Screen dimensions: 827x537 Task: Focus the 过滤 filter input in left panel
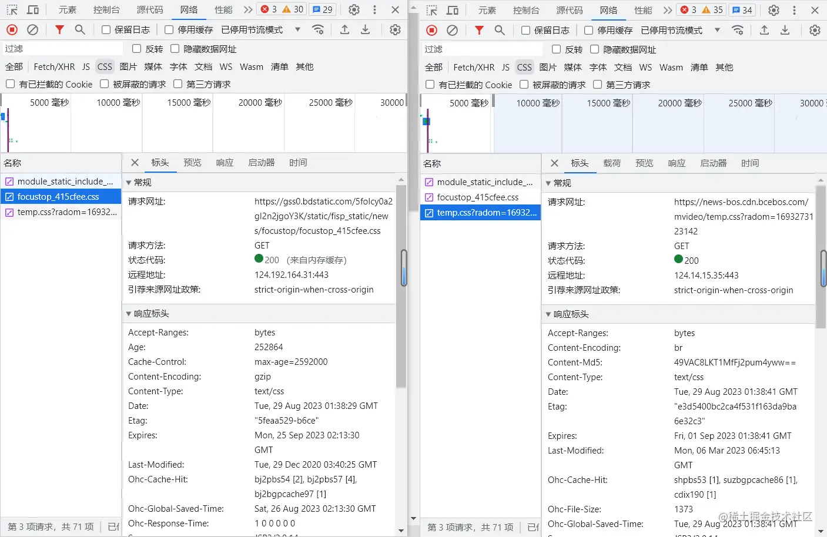click(62, 49)
